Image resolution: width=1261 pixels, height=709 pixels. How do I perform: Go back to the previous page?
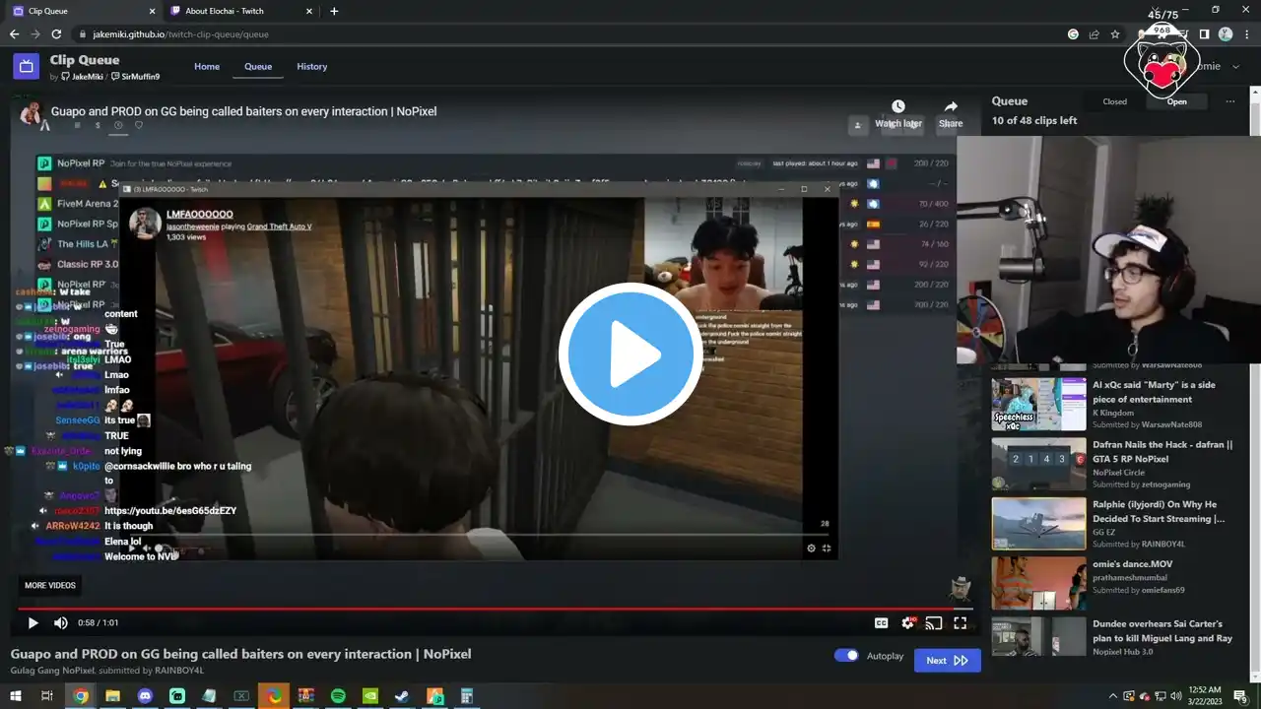point(14,34)
